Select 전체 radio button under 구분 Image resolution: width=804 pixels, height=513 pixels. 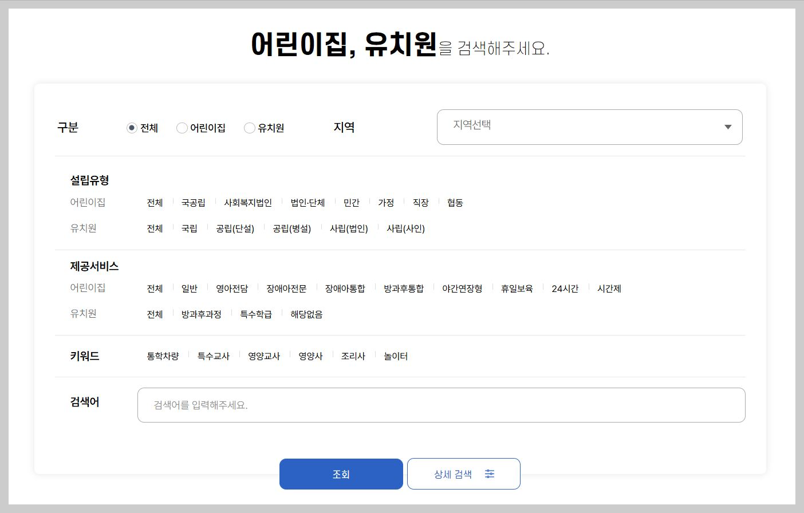point(131,128)
